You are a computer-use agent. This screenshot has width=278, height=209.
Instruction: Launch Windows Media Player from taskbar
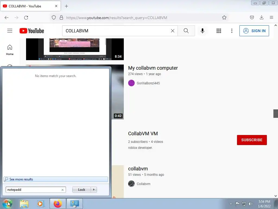[40, 204]
